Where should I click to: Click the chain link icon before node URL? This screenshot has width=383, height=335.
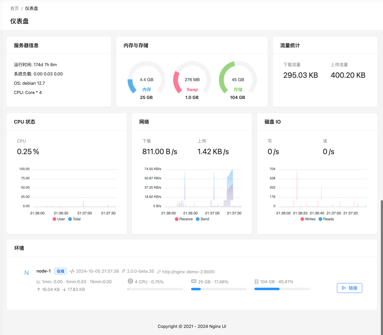(159, 272)
